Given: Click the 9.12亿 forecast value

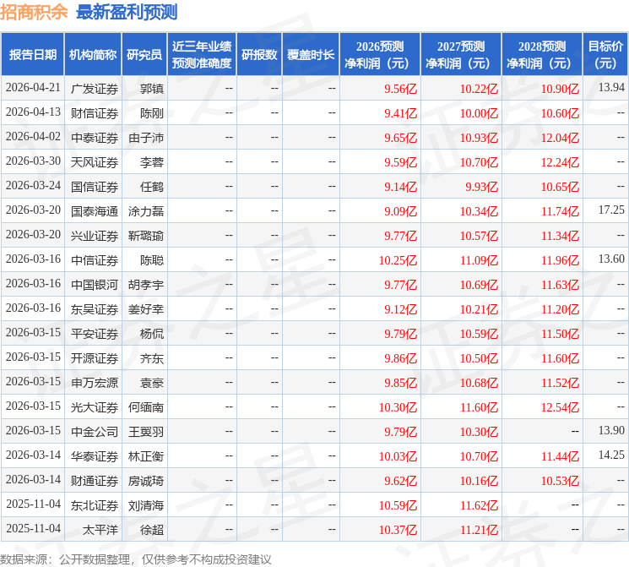Looking at the screenshot, I should [400, 309].
